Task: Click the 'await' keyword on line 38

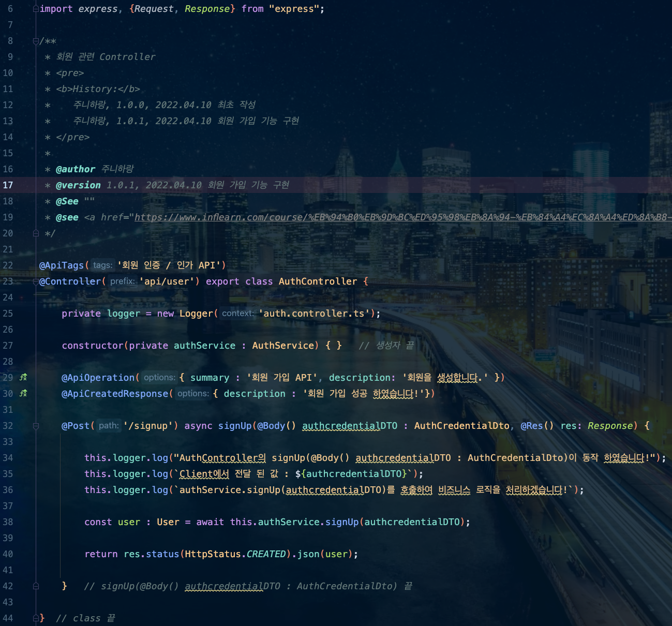Action: [x=210, y=522]
